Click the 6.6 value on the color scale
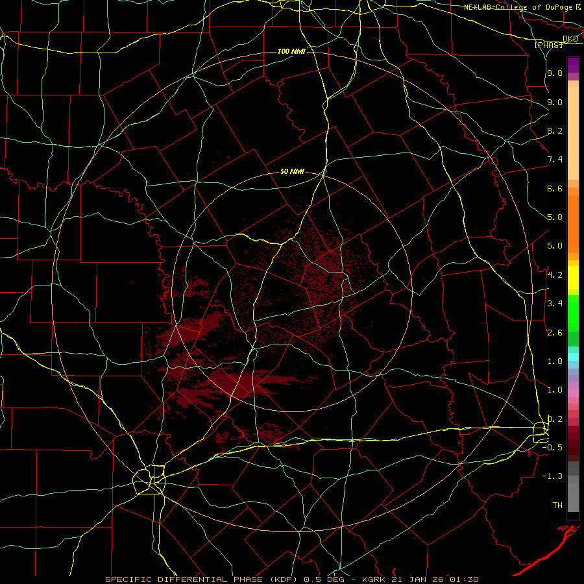The height and width of the screenshot is (584, 584). [555, 188]
